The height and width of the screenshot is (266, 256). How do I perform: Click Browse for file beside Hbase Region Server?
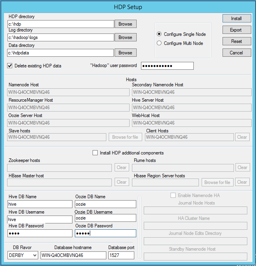(x=217, y=182)
